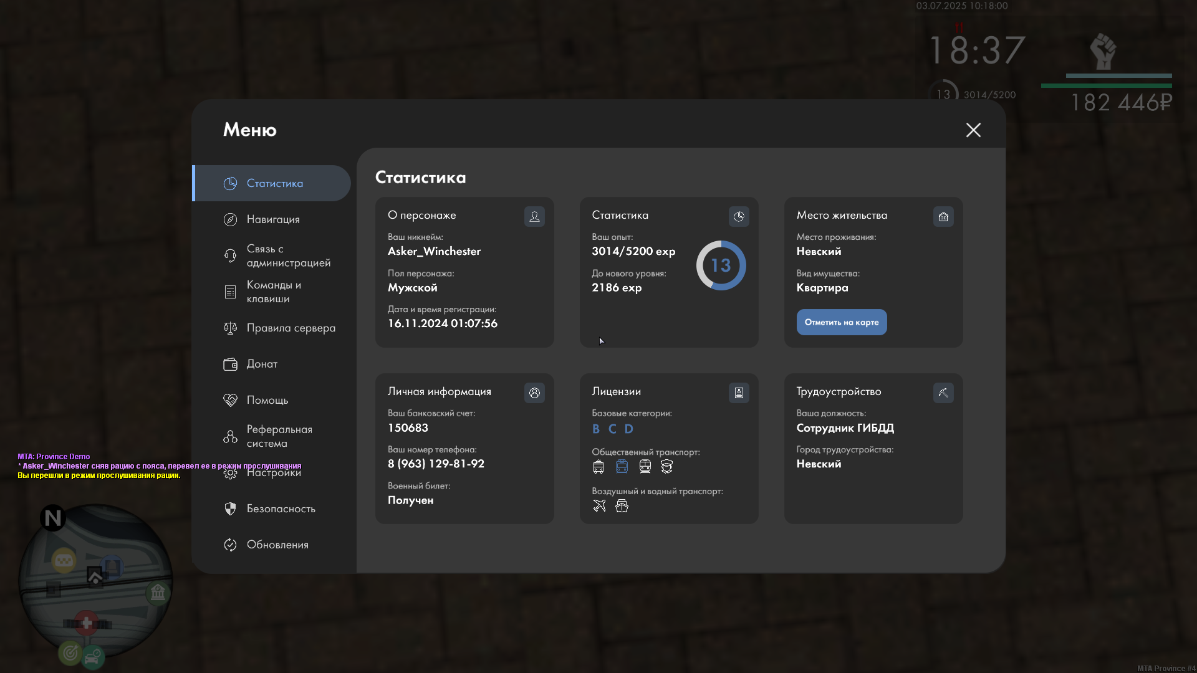
Task: Click the red hospital cross marker on minimap
Action: coord(87,623)
